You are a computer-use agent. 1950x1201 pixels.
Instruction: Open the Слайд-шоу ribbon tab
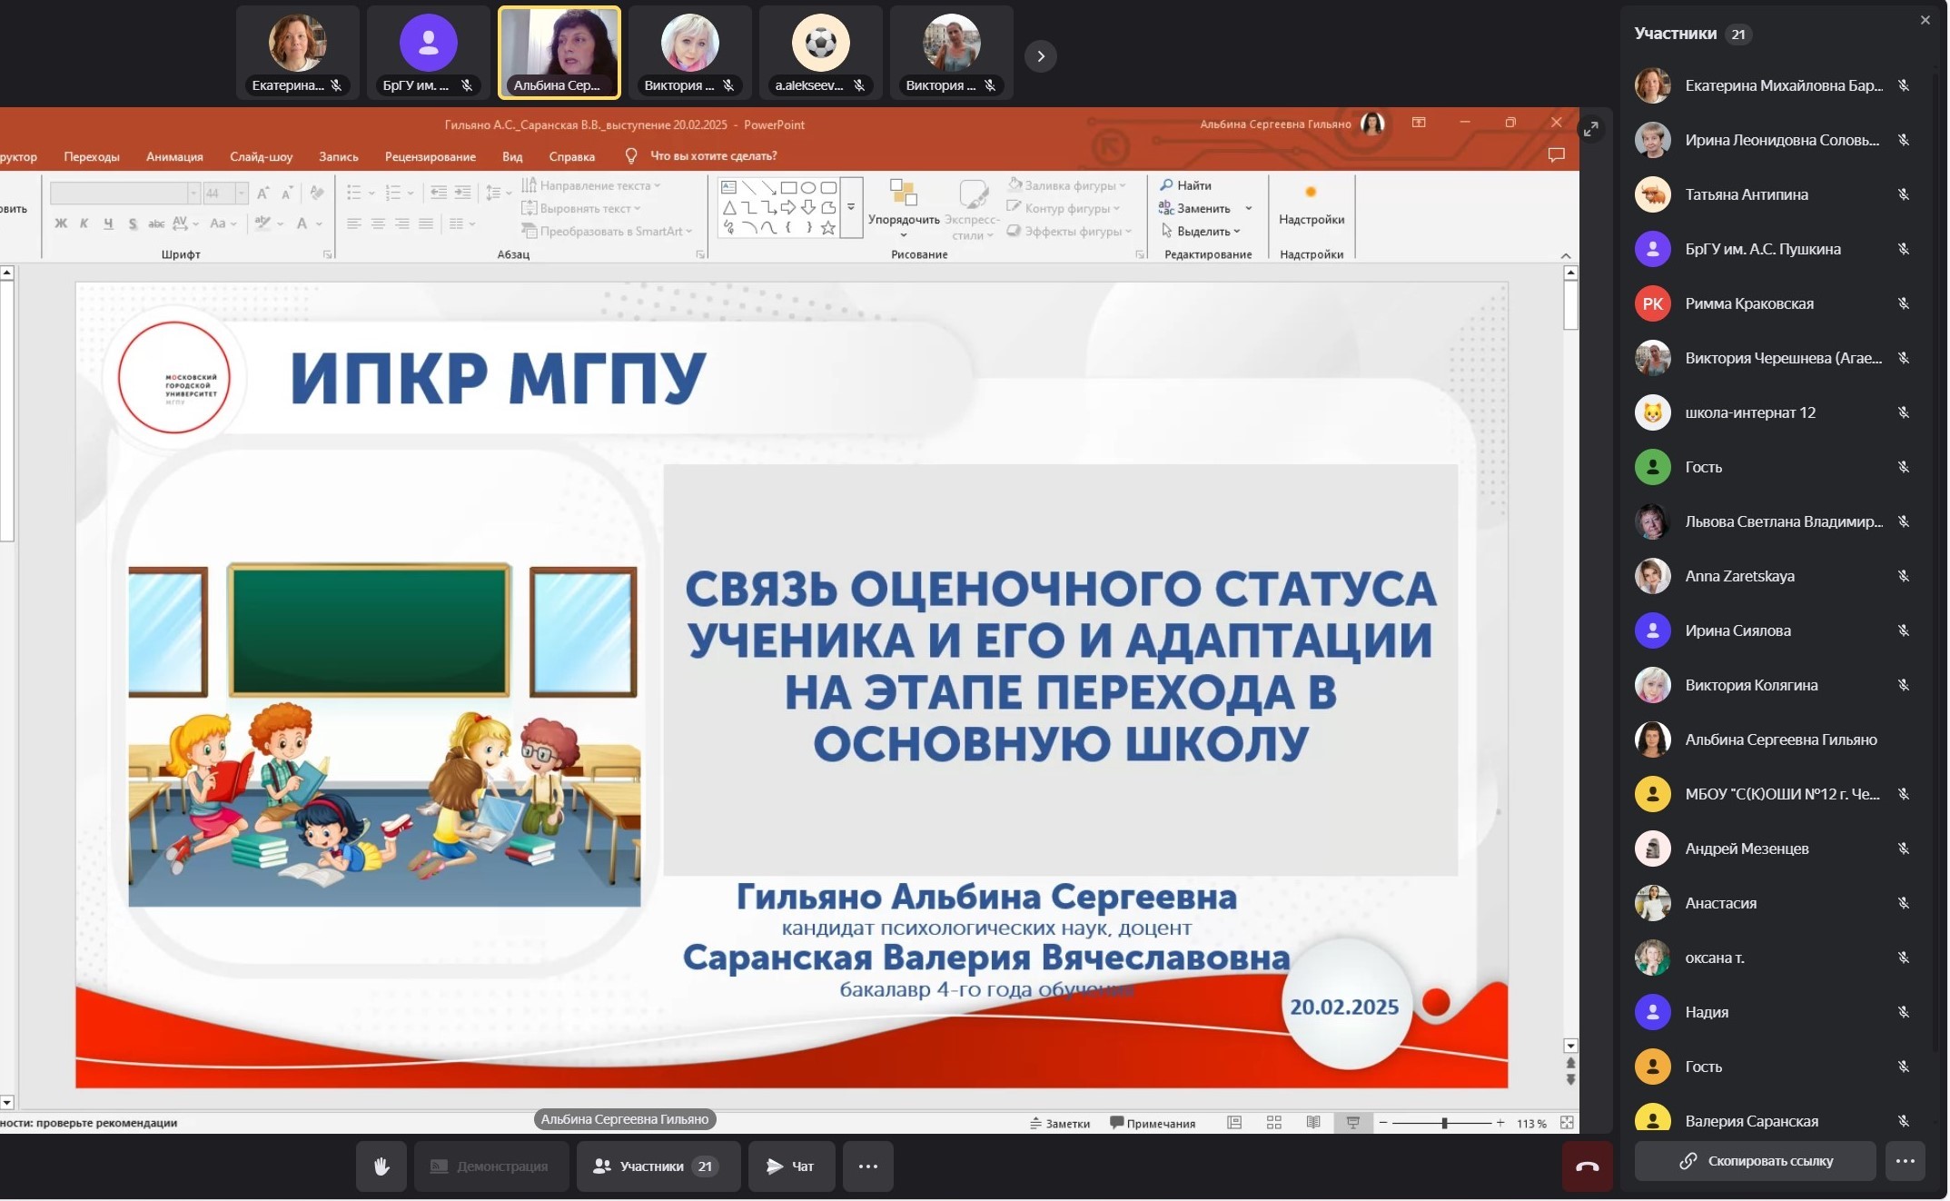coord(261,156)
